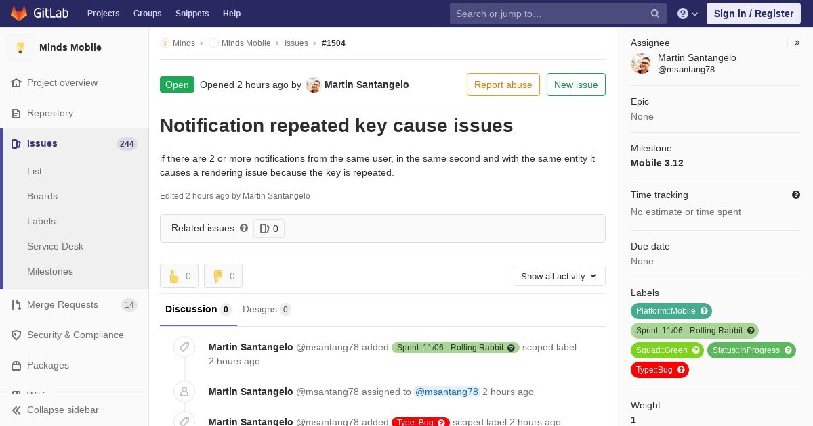Click the Related issues help icon
The width and height of the screenshot is (813, 426).
coord(244,228)
